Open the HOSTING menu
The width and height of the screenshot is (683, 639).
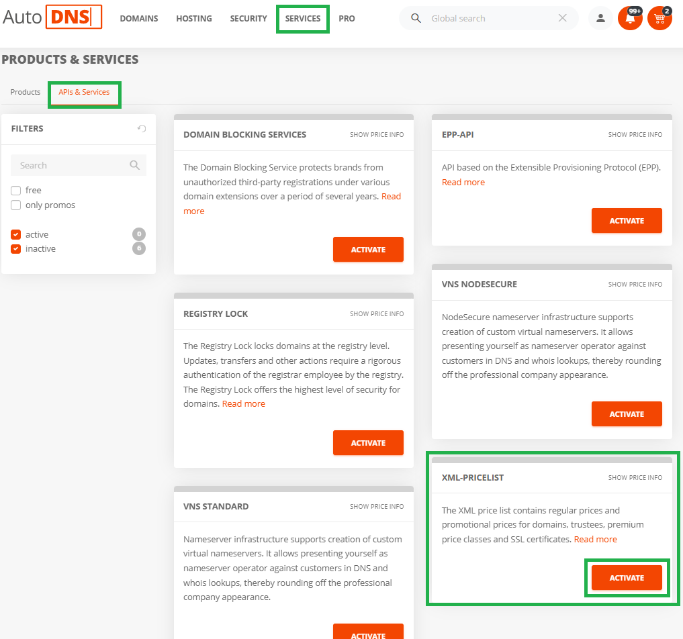click(194, 19)
